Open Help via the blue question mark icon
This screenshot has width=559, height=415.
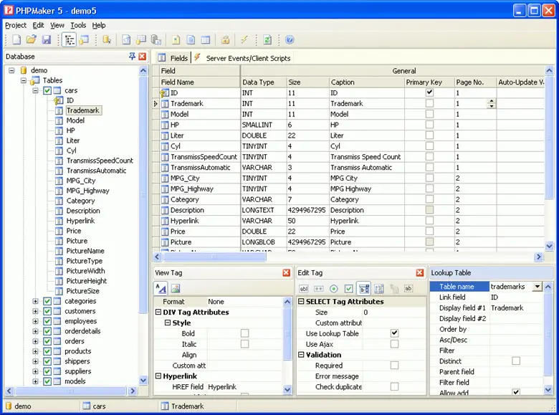pyautogui.click(x=290, y=40)
